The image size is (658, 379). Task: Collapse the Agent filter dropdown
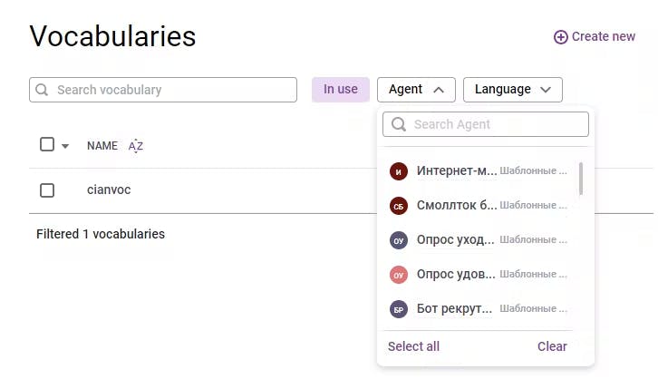(x=416, y=89)
